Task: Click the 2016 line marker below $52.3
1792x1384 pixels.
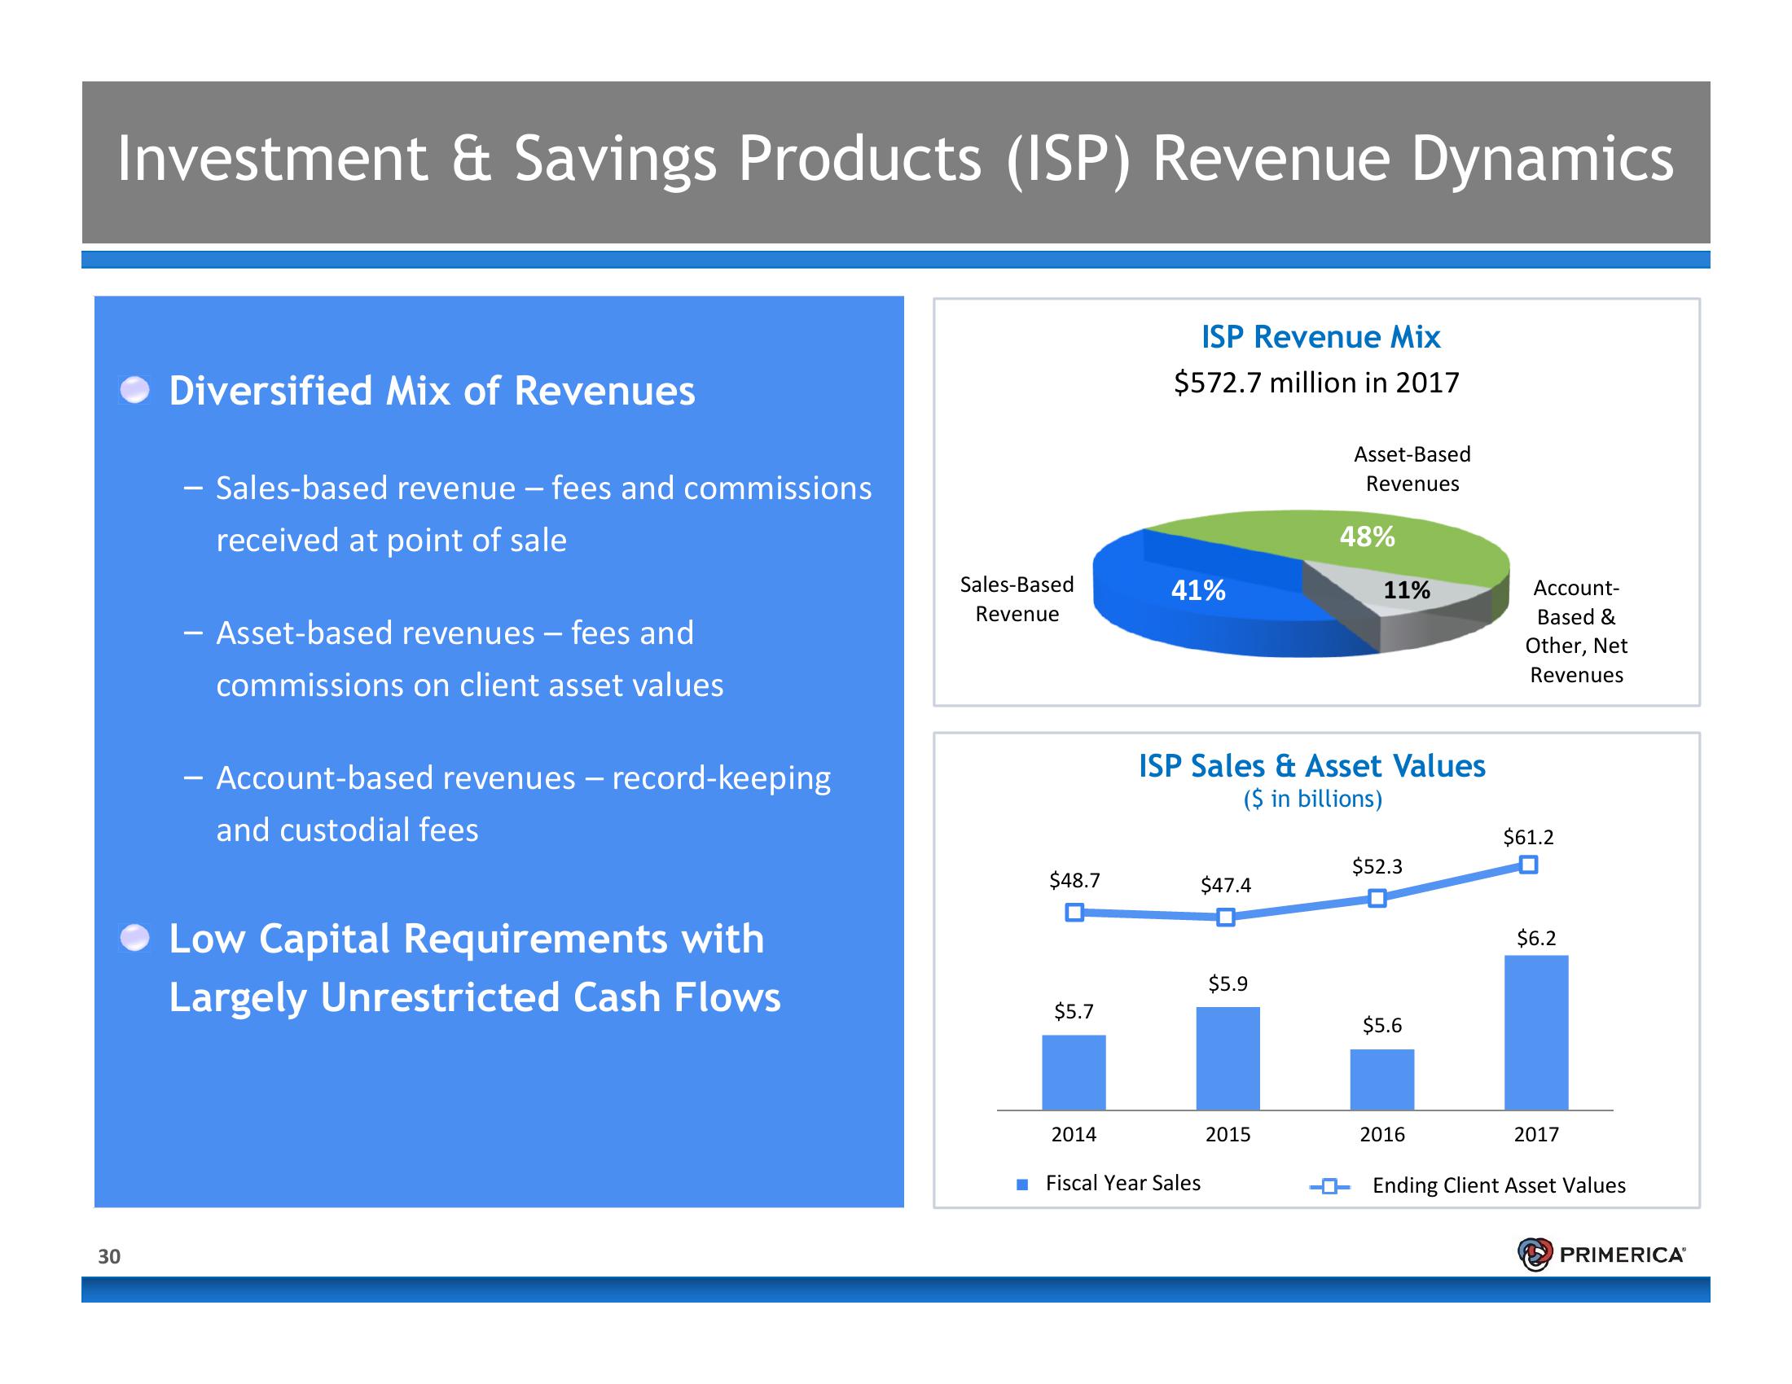Action: click(1377, 898)
